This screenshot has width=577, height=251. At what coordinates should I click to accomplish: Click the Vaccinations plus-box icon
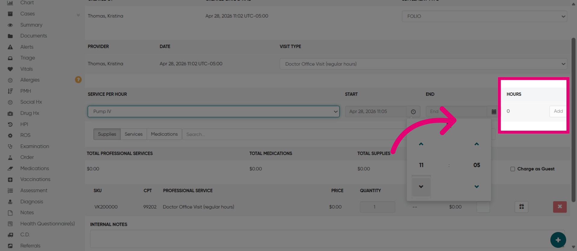click(10, 180)
